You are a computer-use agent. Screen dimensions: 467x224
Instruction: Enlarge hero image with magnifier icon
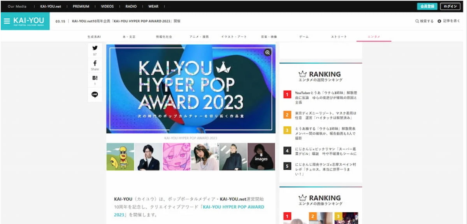click(x=268, y=52)
